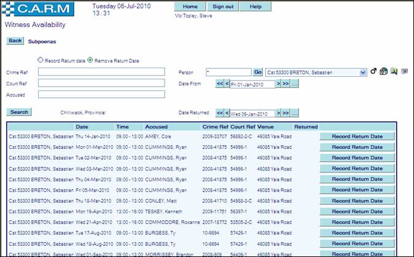
Task: Select the Record Return date radio button
Action: coord(41,60)
